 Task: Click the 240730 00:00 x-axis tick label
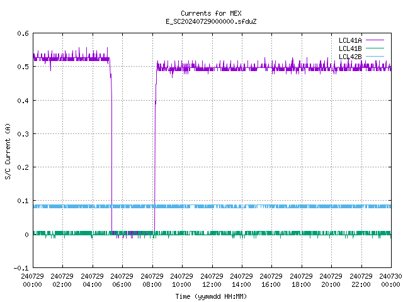click(x=390, y=281)
